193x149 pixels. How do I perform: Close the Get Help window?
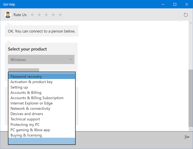187,4
